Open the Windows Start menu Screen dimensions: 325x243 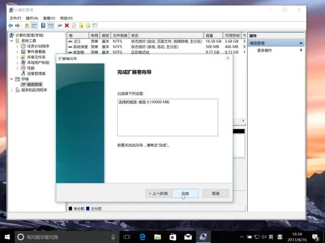pyautogui.click(x=7, y=237)
